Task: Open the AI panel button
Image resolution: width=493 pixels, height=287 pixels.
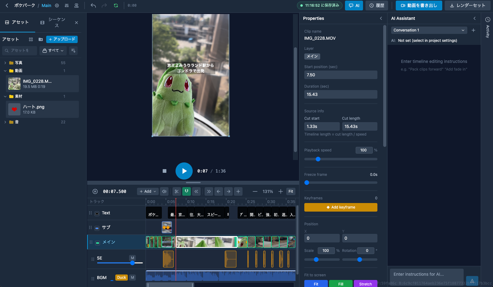Action: click(x=354, y=5)
